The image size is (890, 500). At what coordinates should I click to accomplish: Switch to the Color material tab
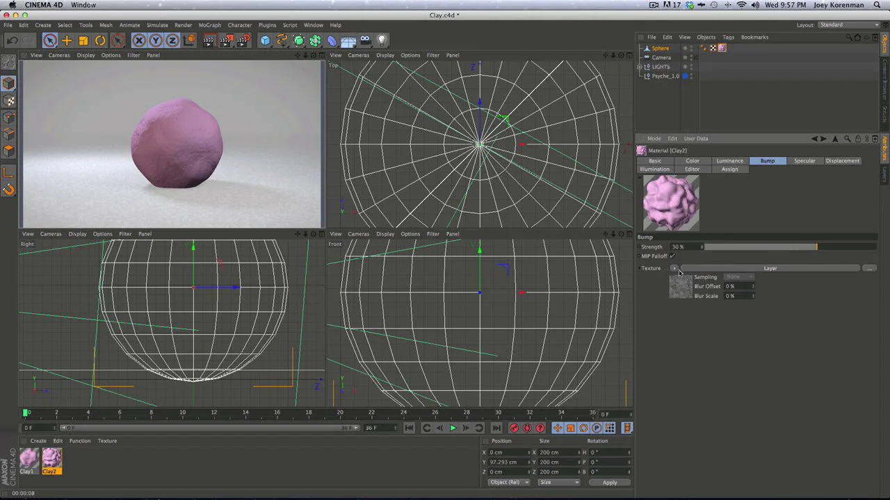[x=693, y=160]
